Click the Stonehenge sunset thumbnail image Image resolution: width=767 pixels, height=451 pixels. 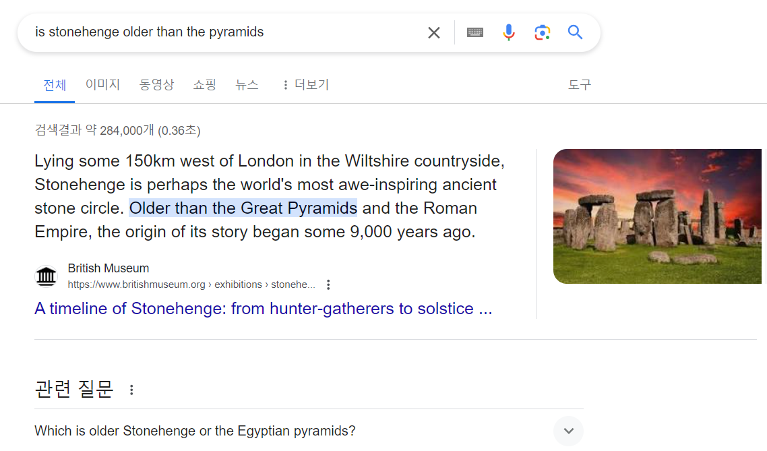click(x=657, y=216)
